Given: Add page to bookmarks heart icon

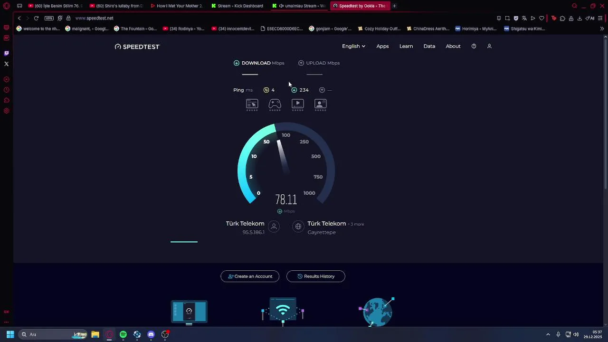Looking at the screenshot, I should click(541, 18).
